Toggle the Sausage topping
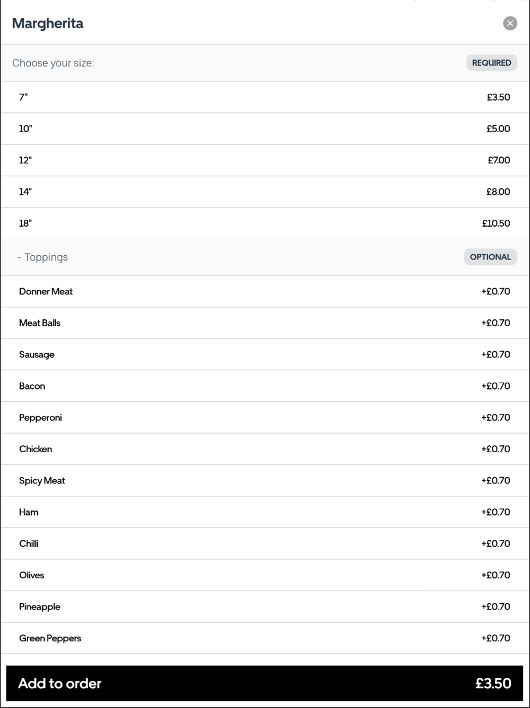The width and height of the screenshot is (530, 708). 265,355
